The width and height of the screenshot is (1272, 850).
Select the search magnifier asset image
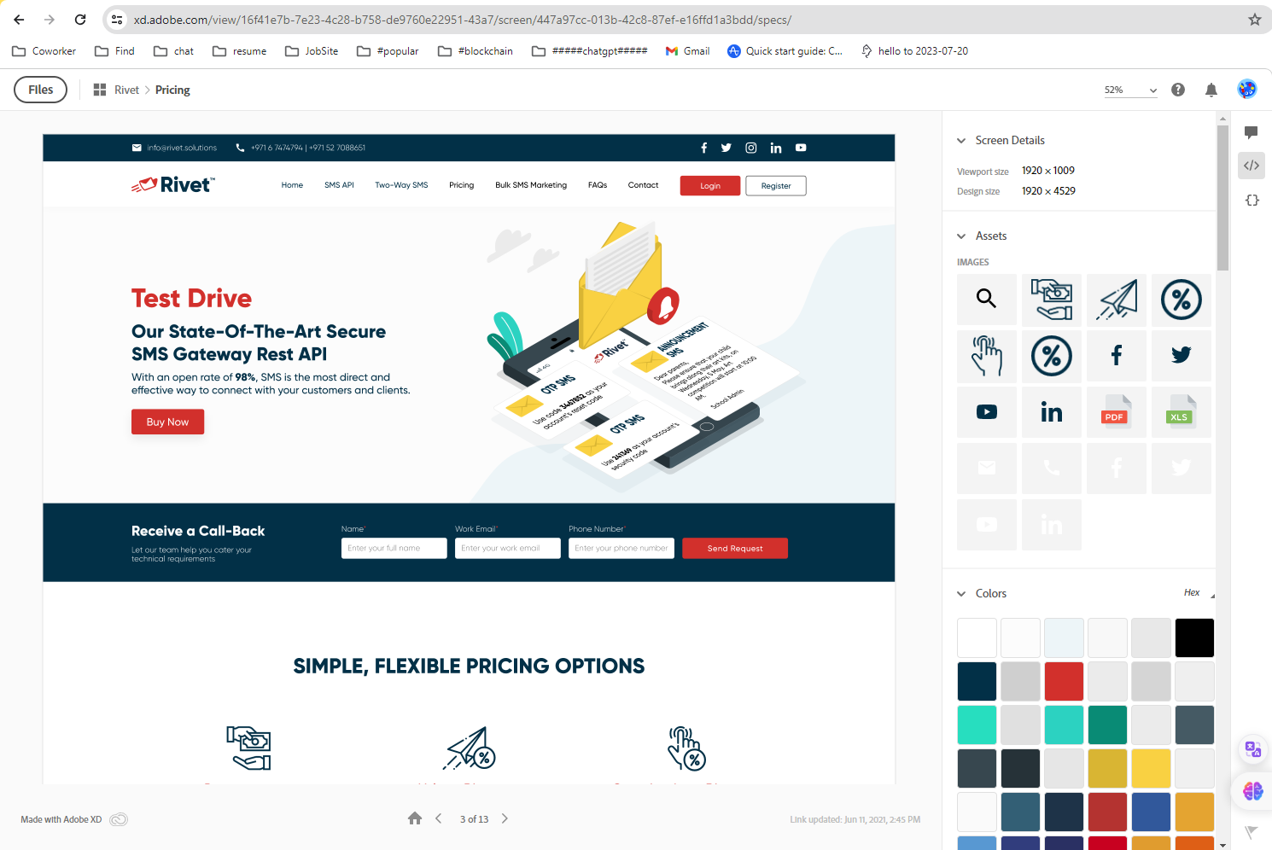[986, 300]
